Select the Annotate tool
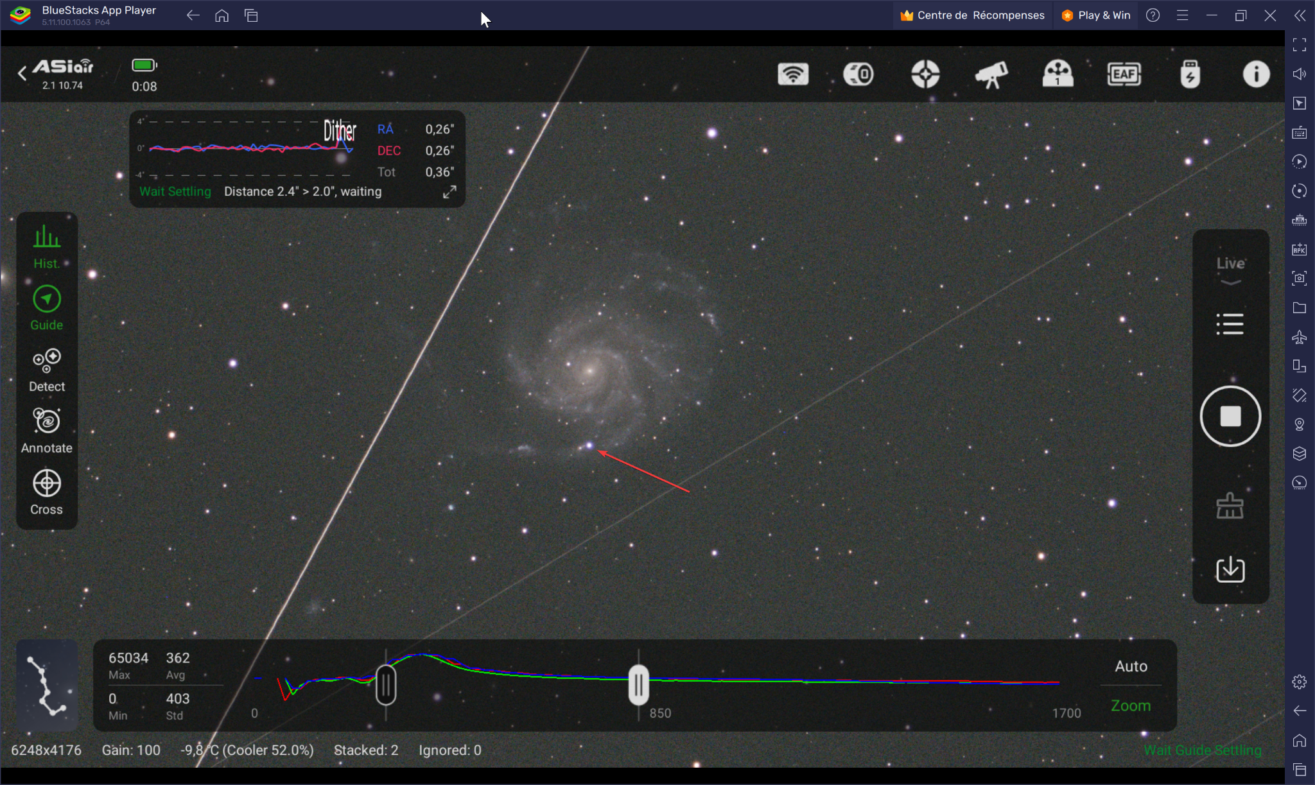The image size is (1315, 785). click(x=47, y=431)
